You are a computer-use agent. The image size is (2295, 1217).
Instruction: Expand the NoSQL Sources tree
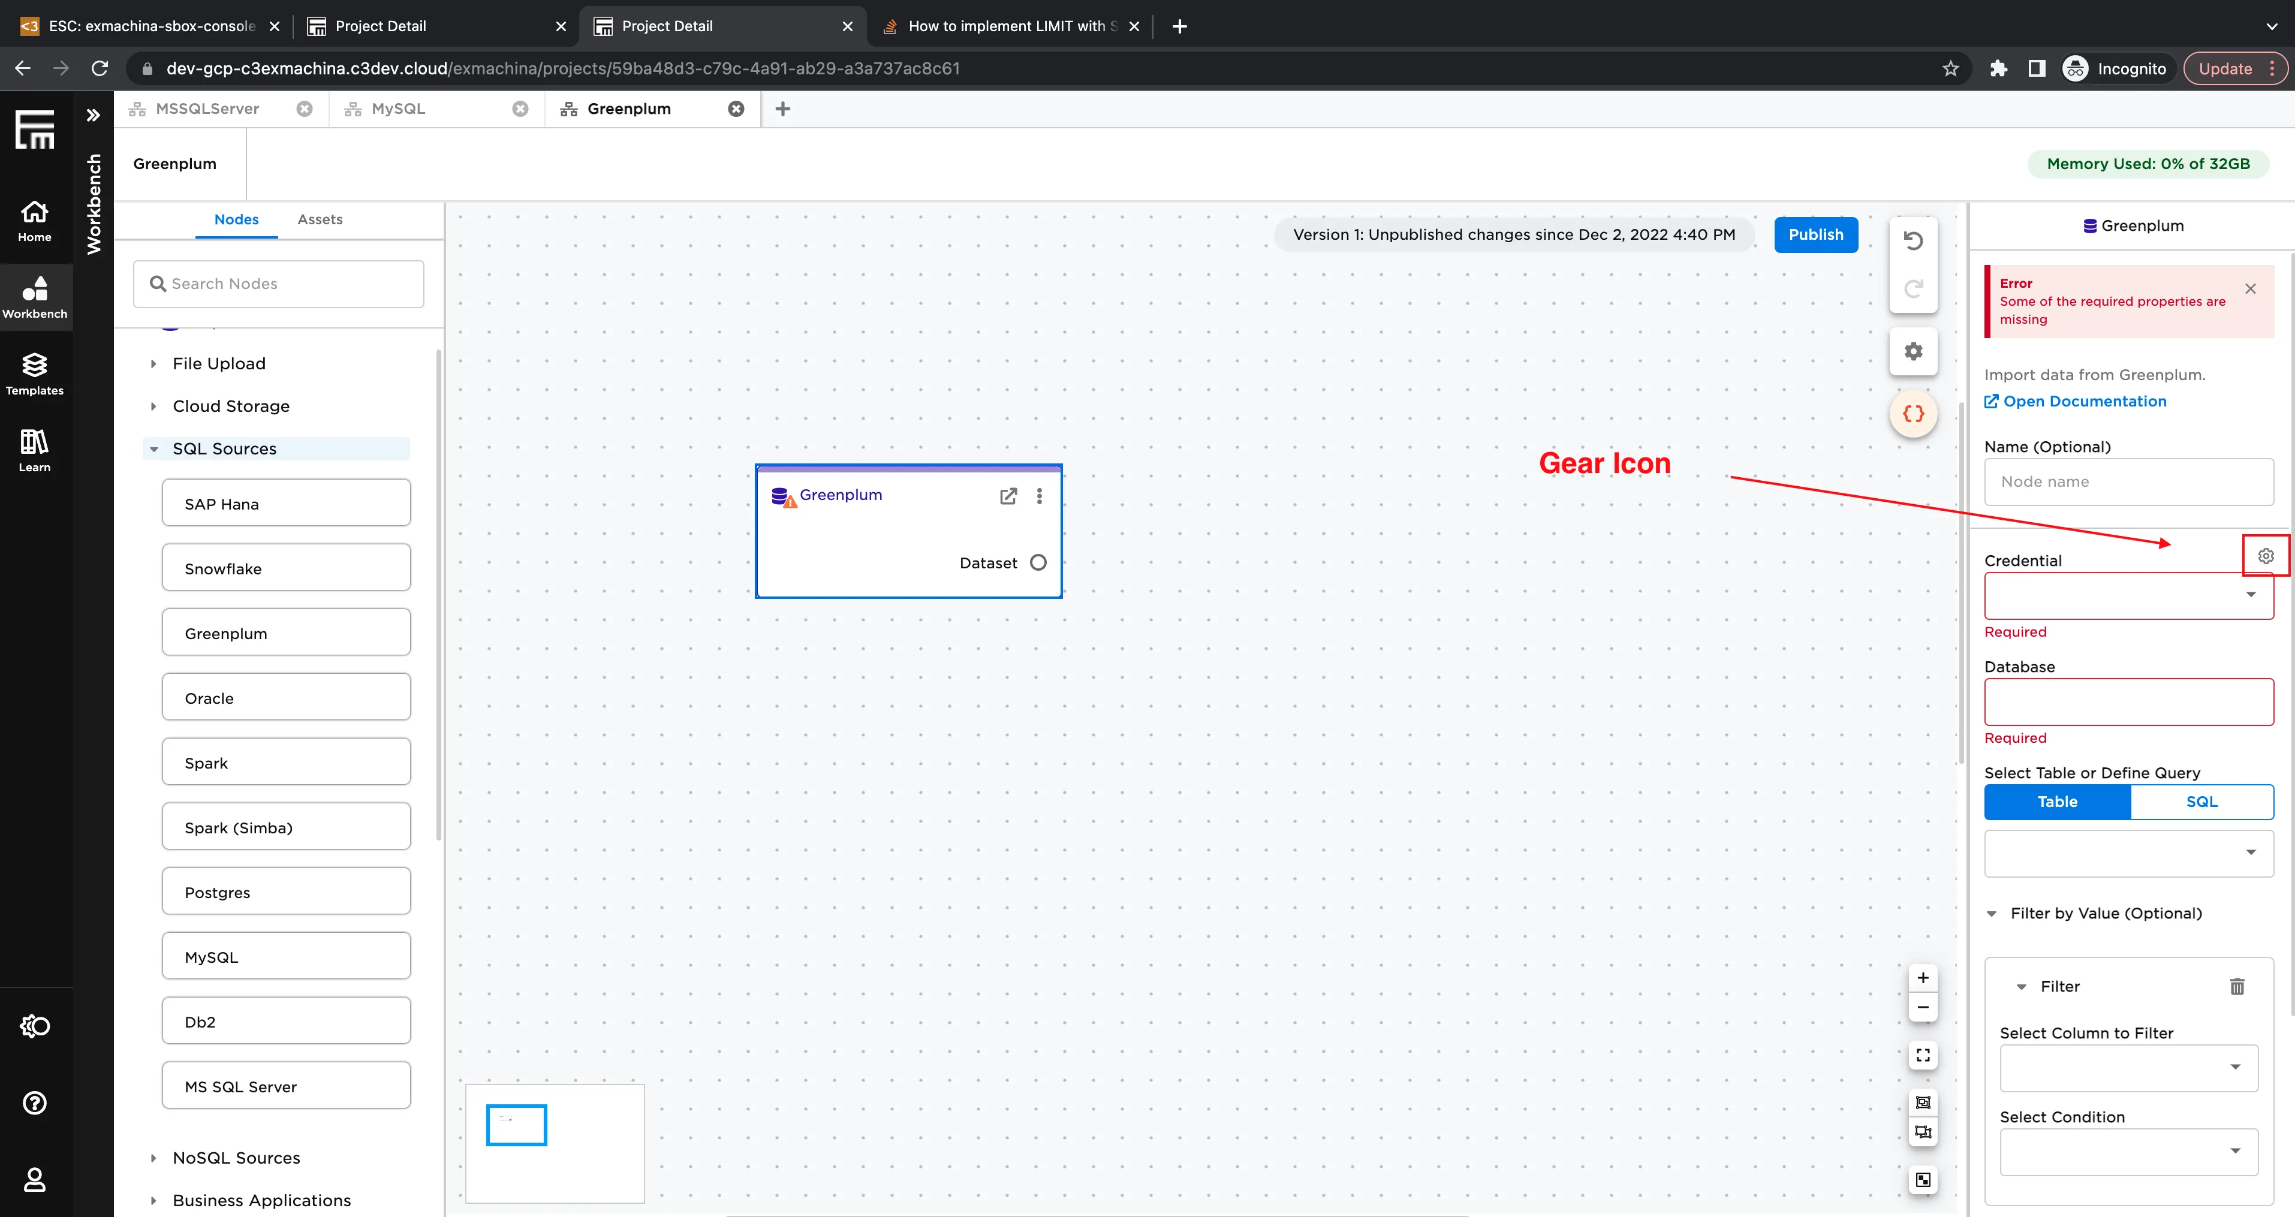154,1157
